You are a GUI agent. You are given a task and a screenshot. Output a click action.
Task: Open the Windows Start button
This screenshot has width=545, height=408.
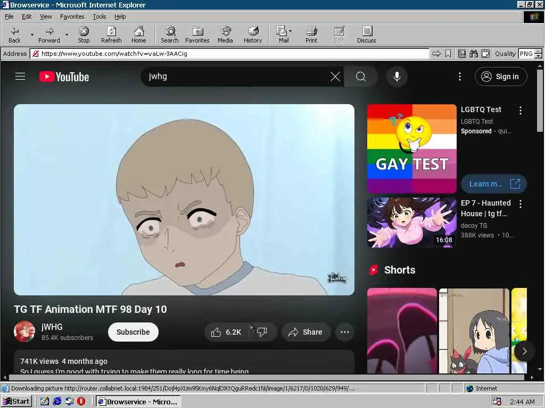click(x=16, y=402)
